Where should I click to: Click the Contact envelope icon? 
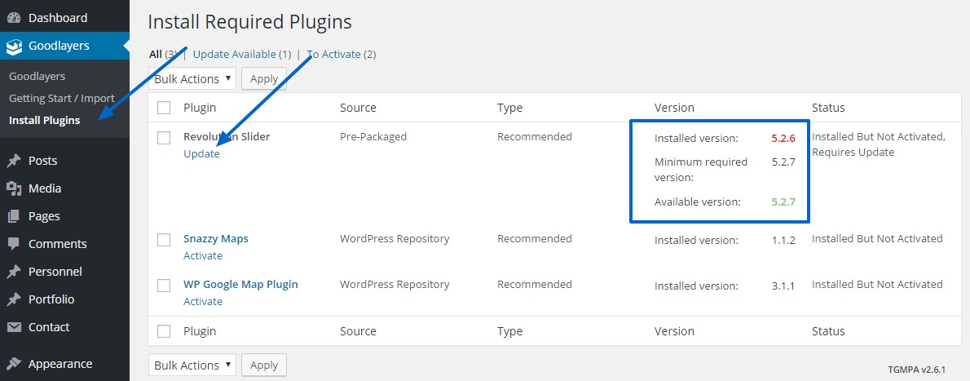tap(14, 327)
